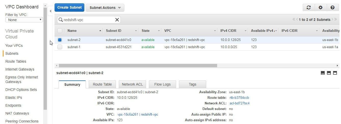The height and width of the screenshot is (124, 341).
Task: Click the refresh icon button
Action: tap(309, 8)
